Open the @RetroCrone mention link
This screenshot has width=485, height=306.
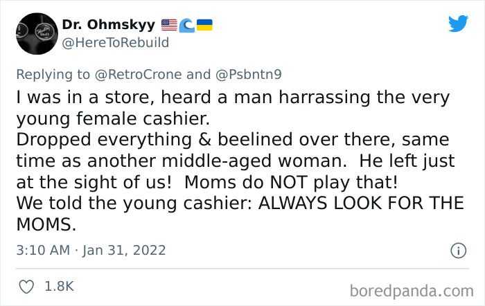click(139, 75)
